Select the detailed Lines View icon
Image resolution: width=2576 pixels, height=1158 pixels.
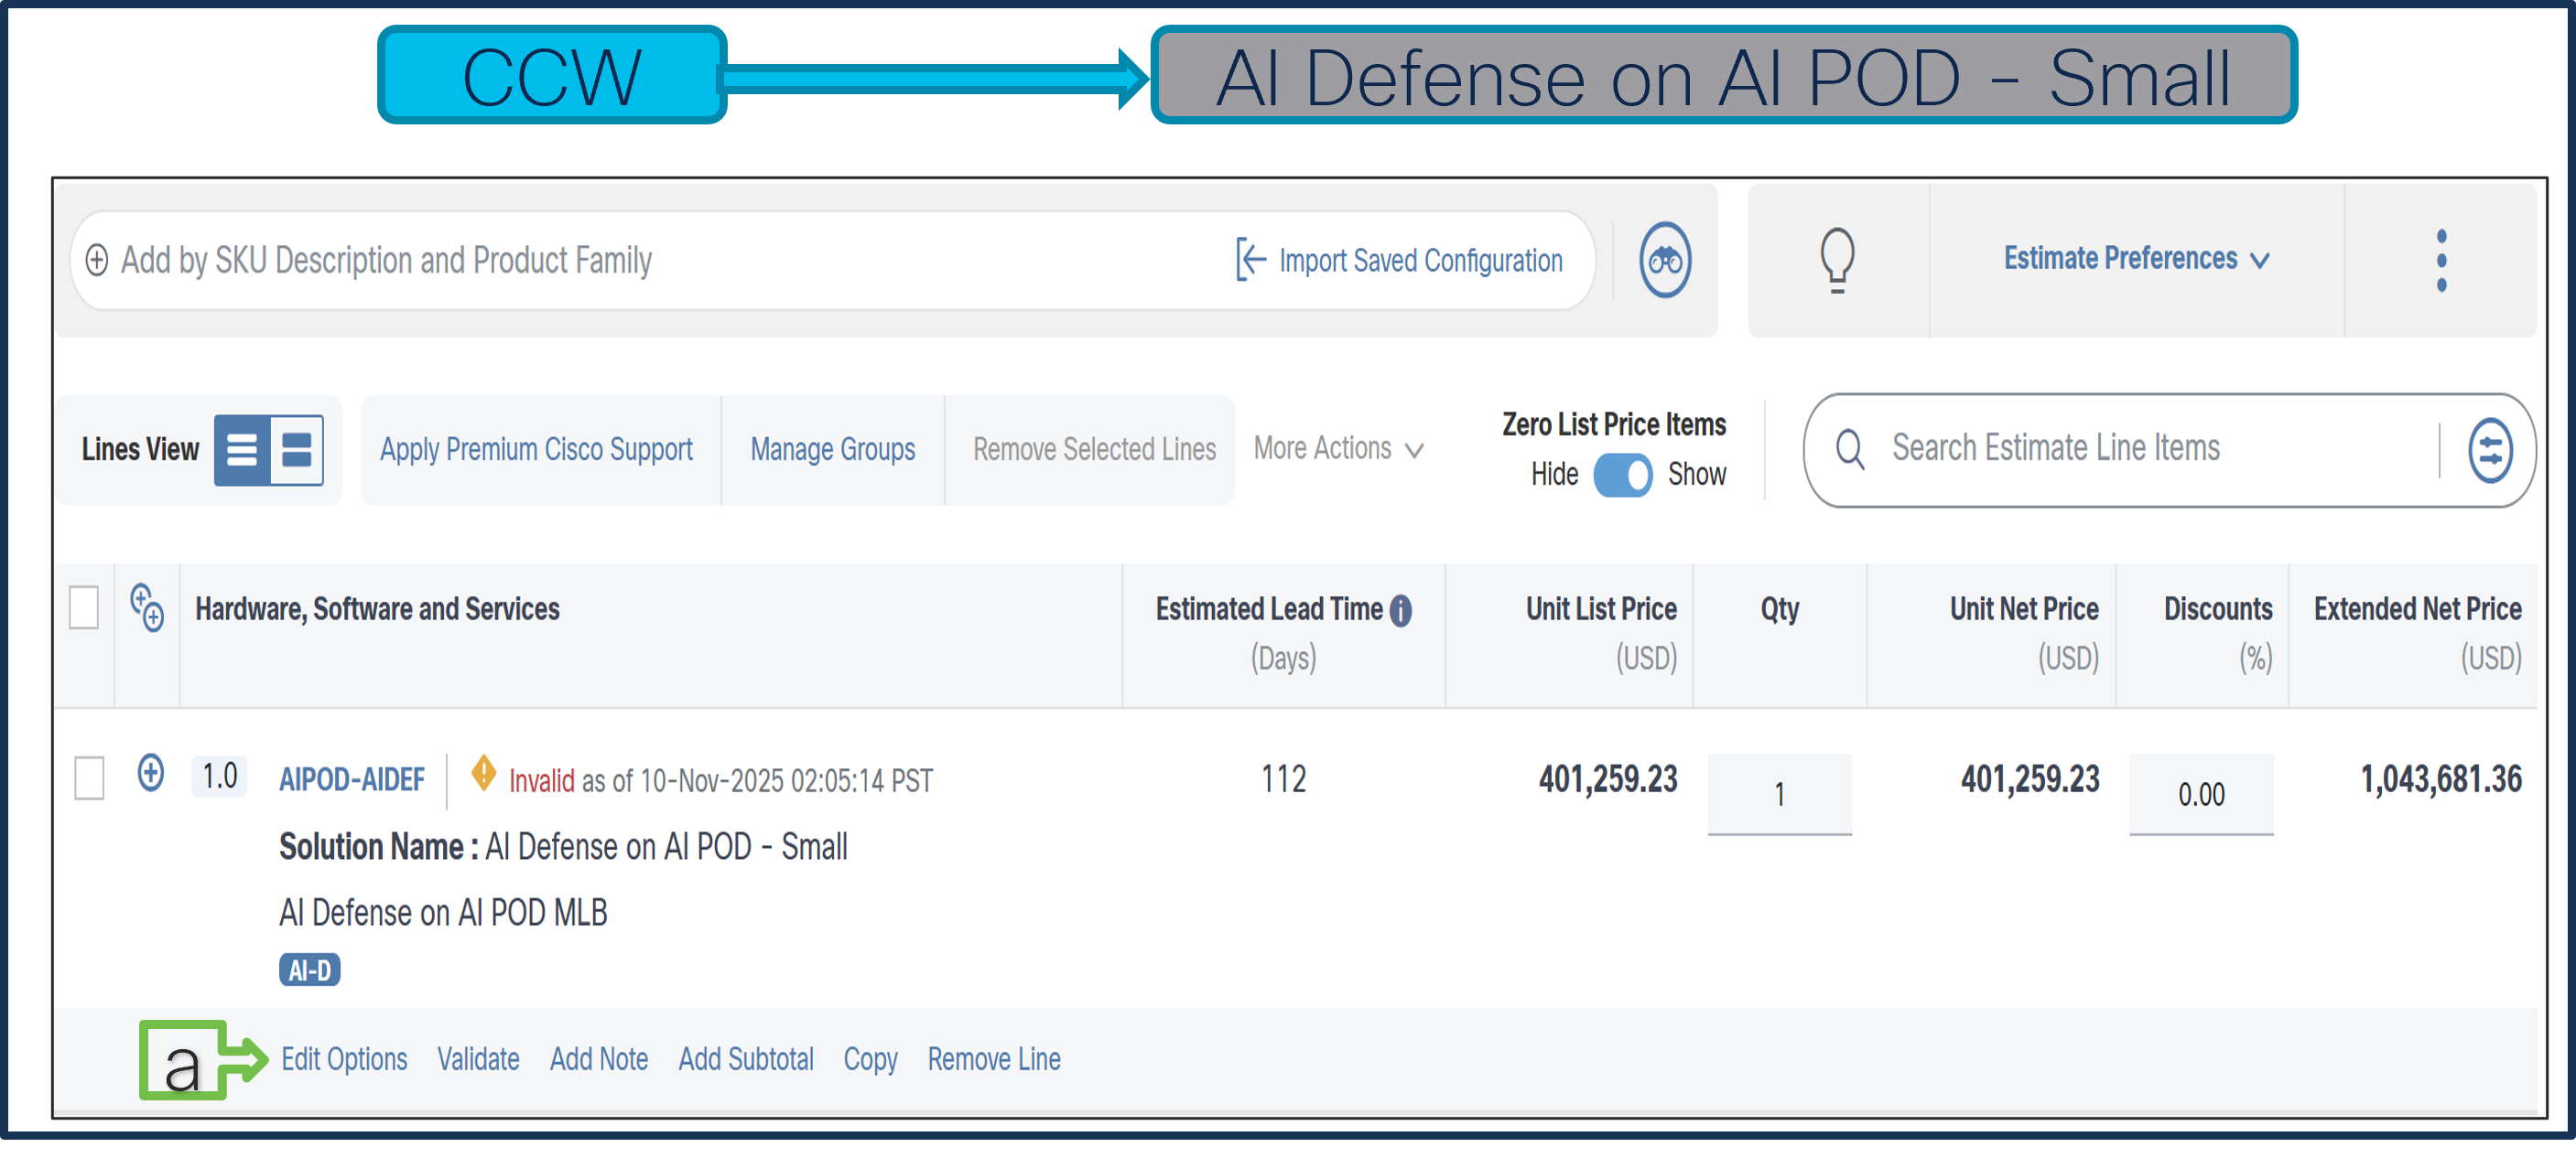coord(295,450)
